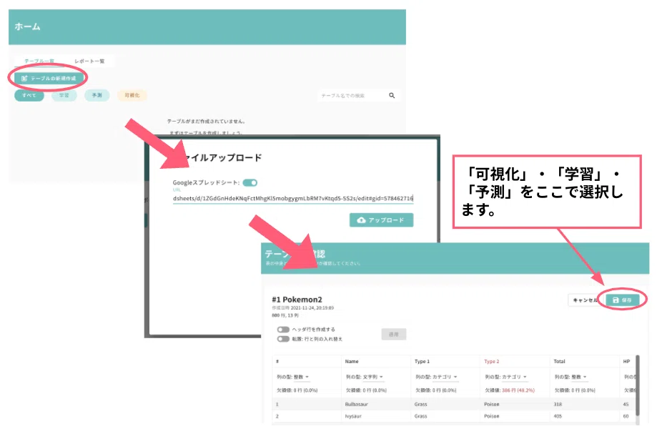Image resolution: width=657 pixels, height=439 pixels.
Task: Enable the 転置: 行と列の入れ替え toggle
Action: (x=283, y=339)
